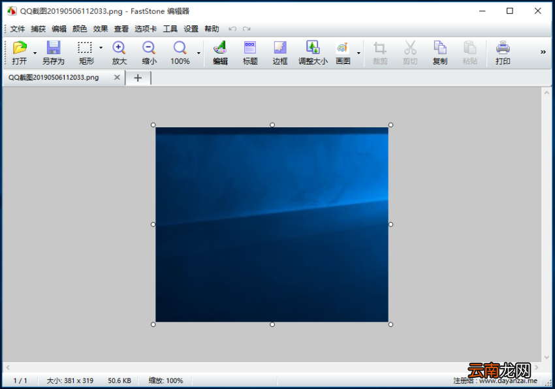Expand the Open (打开) dropdown arrow
This screenshot has height=389, width=555.
(35, 53)
